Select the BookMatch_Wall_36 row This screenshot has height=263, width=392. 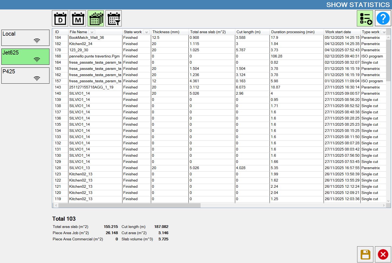pos(220,37)
